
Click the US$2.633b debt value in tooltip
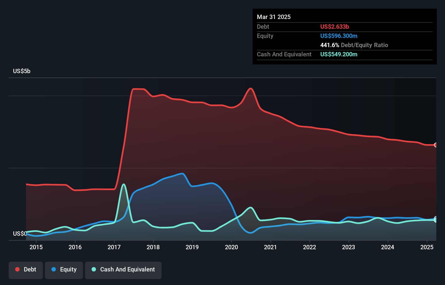335,27
